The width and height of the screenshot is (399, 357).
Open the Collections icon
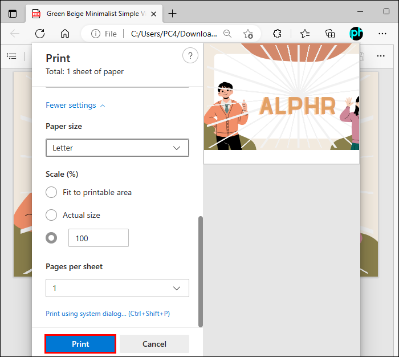coord(330,34)
